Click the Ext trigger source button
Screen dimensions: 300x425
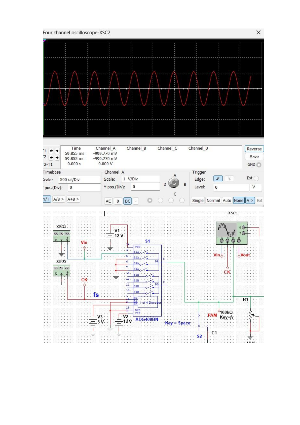click(x=259, y=201)
